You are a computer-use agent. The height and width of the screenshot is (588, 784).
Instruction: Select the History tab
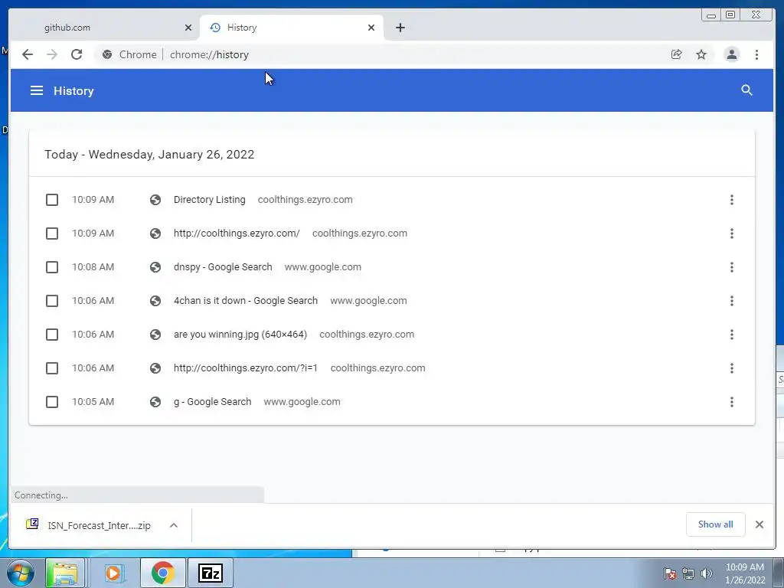[292, 28]
